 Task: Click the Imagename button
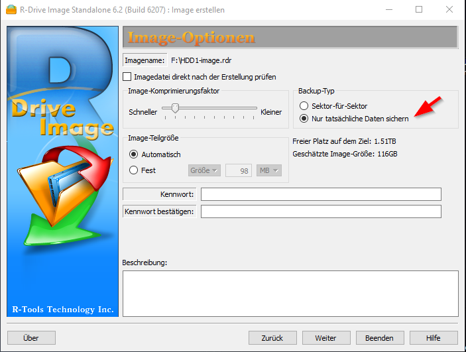(x=145, y=60)
